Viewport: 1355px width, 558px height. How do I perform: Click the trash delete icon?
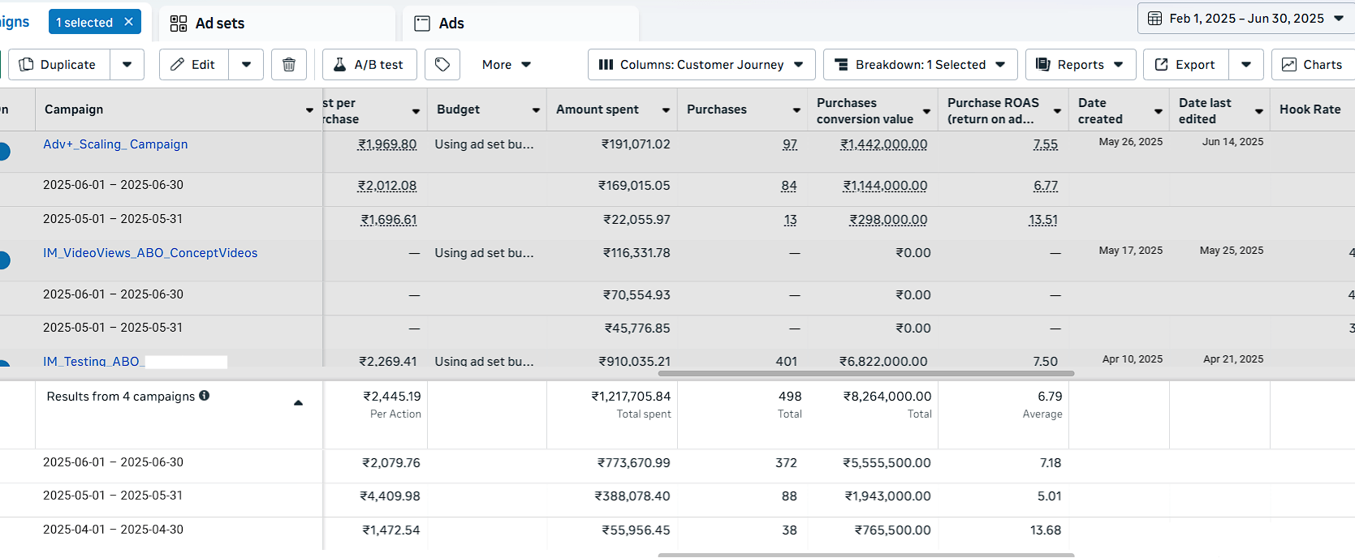[x=288, y=65]
